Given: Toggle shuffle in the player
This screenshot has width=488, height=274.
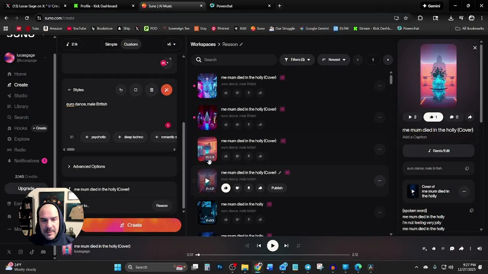Looking at the screenshot, I should [x=247, y=246].
